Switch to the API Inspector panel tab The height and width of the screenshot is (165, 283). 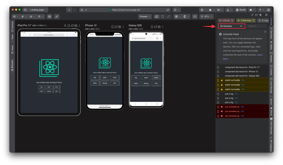[271, 144]
